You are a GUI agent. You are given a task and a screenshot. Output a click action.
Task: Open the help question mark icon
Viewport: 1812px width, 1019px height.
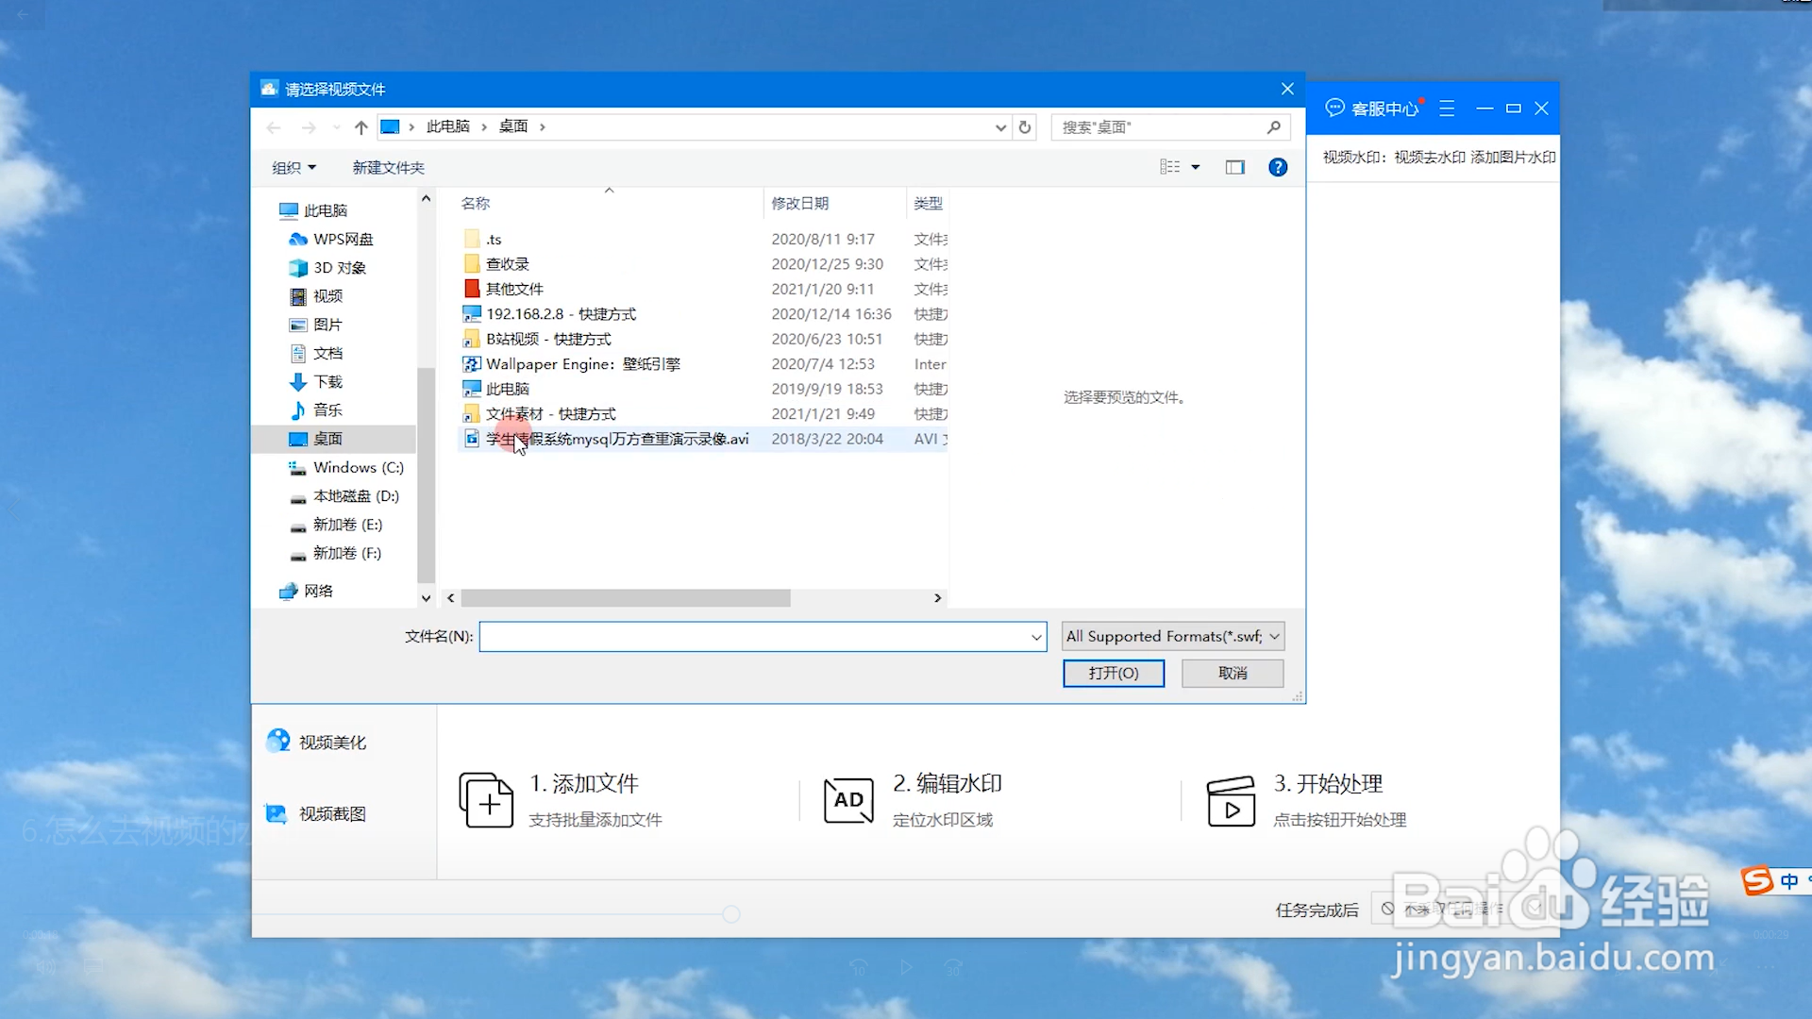1278,167
